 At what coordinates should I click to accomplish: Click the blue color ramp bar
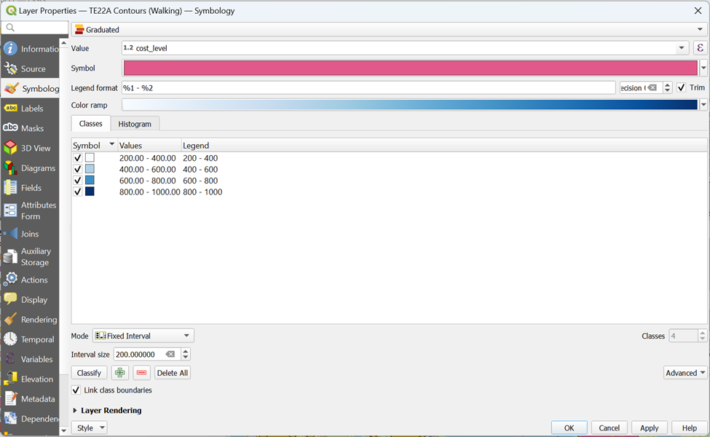409,105
